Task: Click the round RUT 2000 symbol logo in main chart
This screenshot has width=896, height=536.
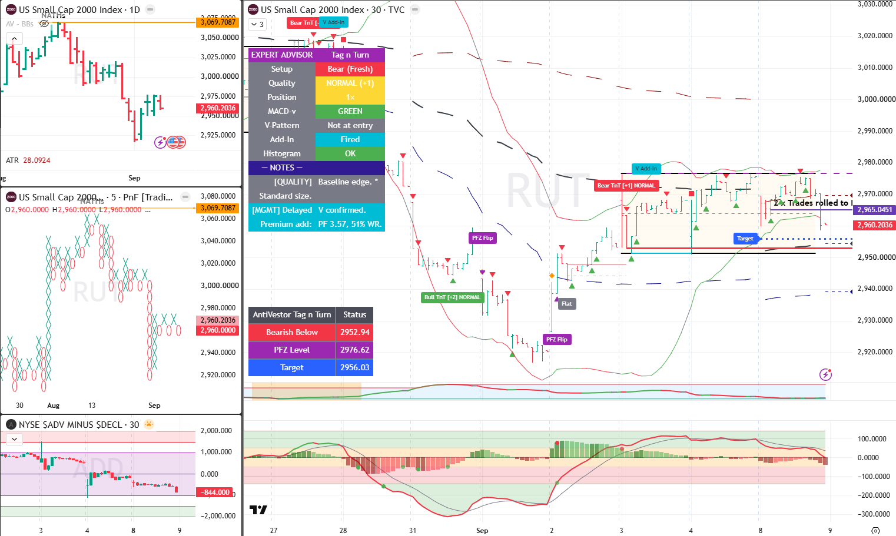Action: [x=253, y=9]
